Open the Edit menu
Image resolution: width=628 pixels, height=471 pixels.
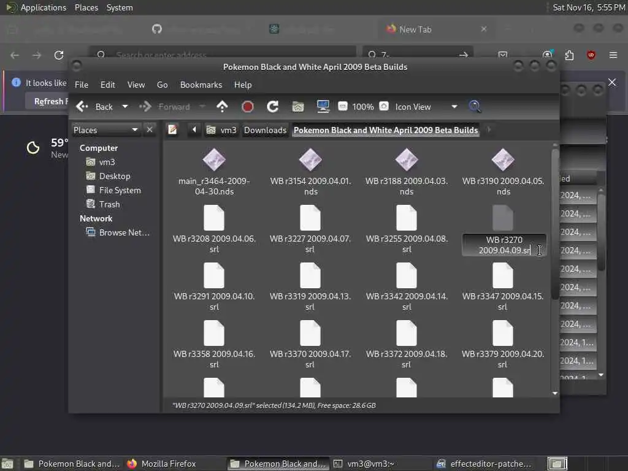click(x=107, y=85)
